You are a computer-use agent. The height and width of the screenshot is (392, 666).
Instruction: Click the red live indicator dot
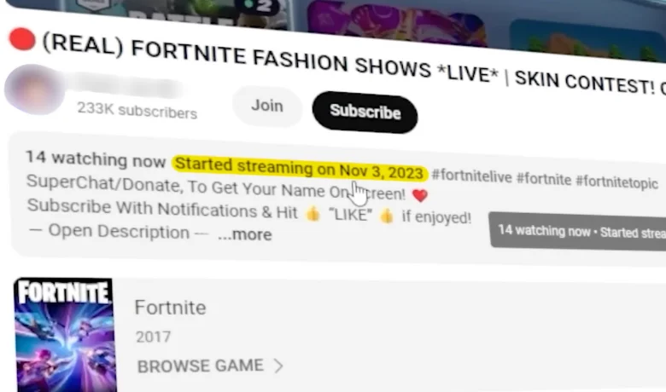click(x=22, y=39)
